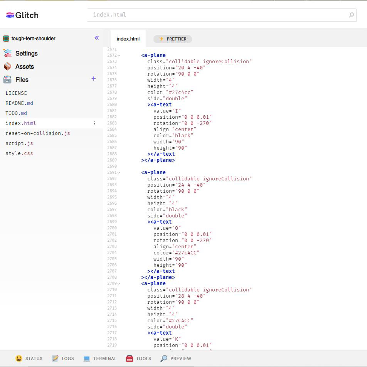The image size is (367, 367).
Task: Click closing </a-plane> tag on line 2708
Action: click(158, 277)
